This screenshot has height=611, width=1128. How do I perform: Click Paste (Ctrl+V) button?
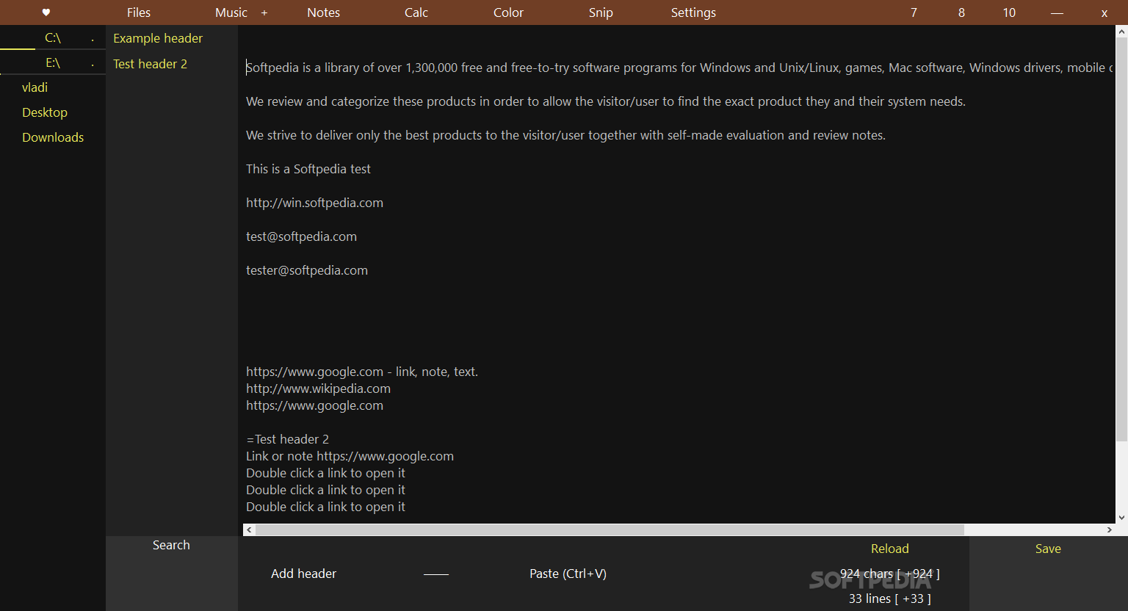click(x=568, y=574)
